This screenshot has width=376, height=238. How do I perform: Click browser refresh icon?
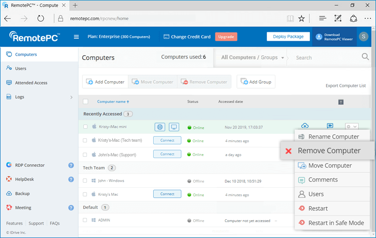(x=40, y=18)
